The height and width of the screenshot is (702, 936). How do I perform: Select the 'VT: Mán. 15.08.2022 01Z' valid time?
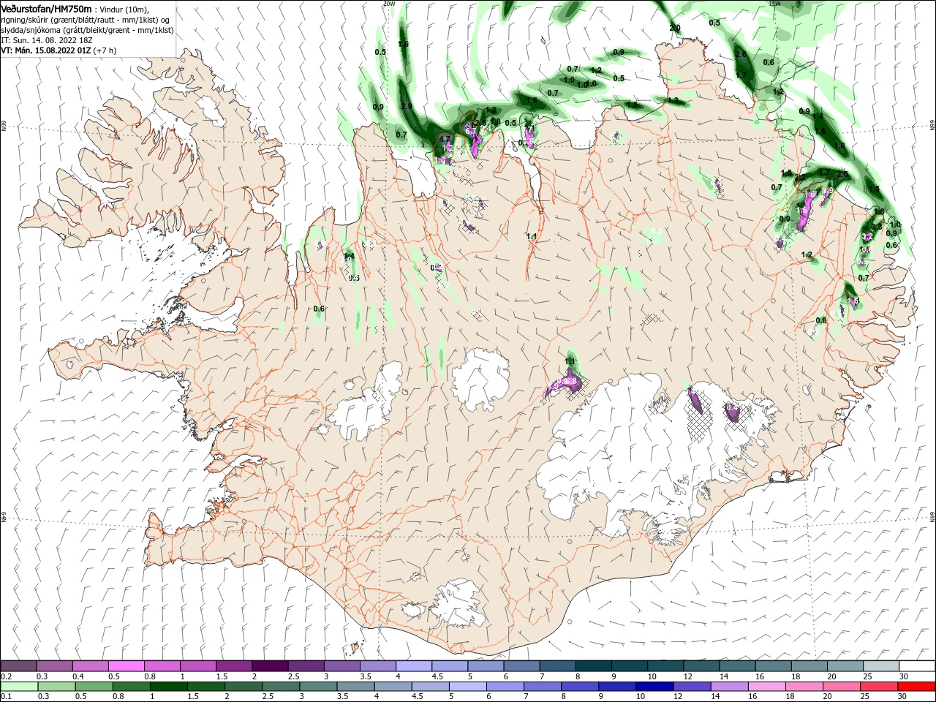tap(45, 50)
